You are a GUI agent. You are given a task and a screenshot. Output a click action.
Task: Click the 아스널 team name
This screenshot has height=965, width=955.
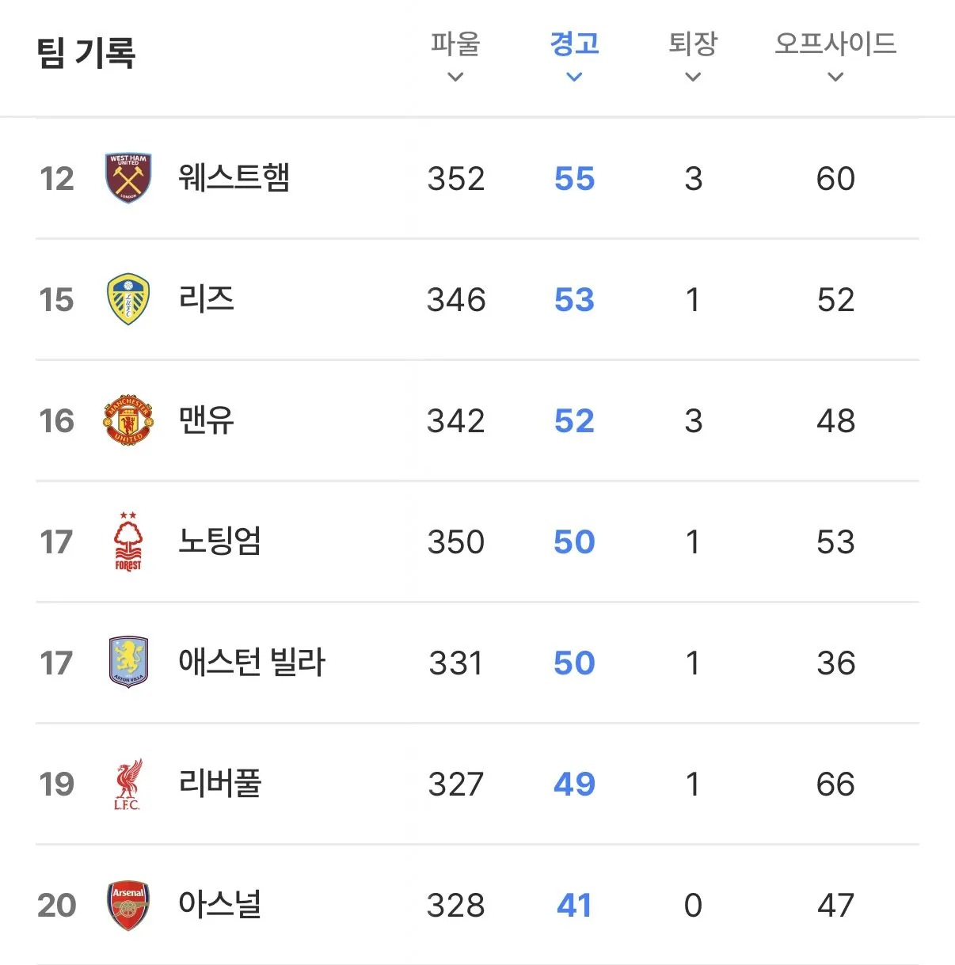[x=220, y=905]
